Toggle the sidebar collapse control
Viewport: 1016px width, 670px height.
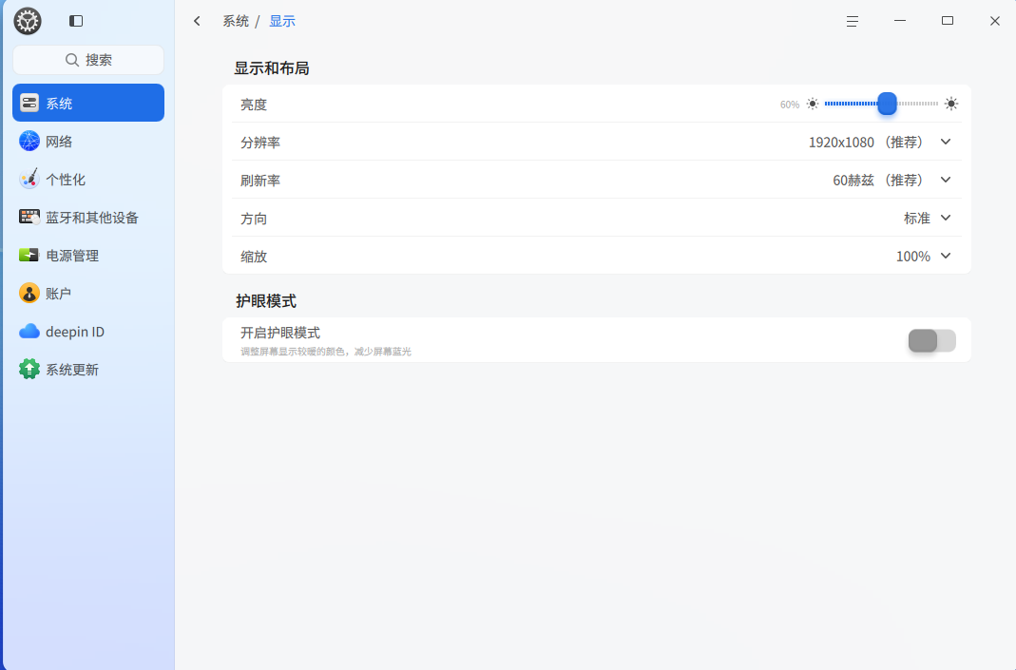coord(75,20)
